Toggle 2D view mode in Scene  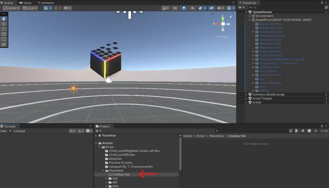pyautogui.click(x=175, y=8)
